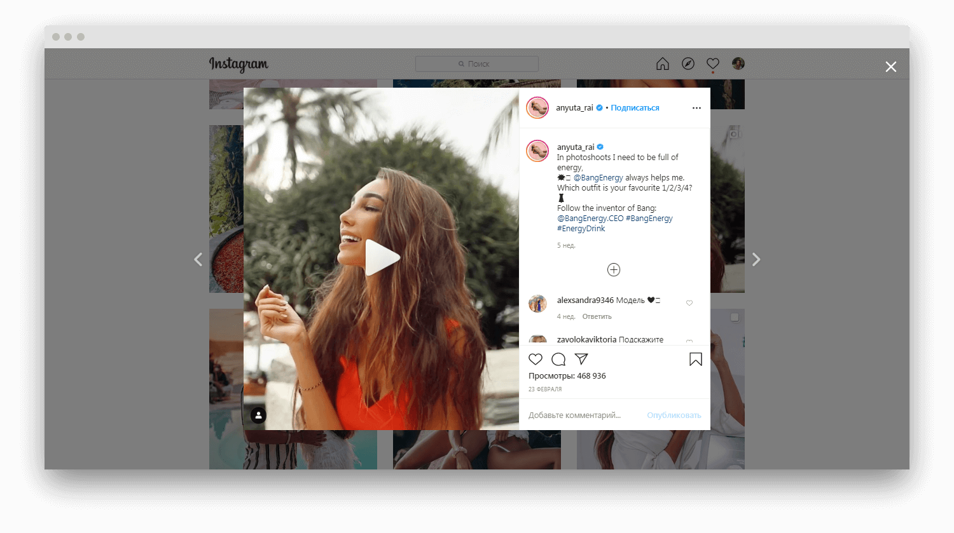Click the 5 нед. caption timestamp

tap(566, 245)
